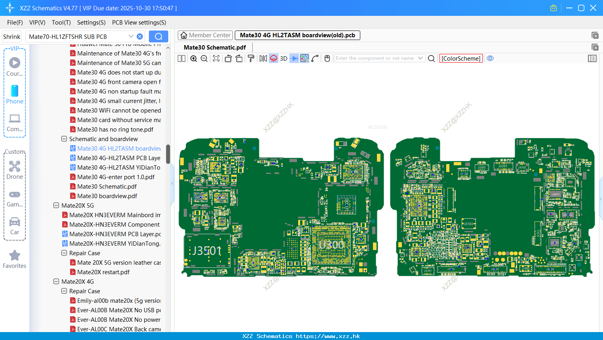Open Mate30 4G-HL2TASM PCB Layer file
The height and width of the screenshot is (340, 603).
116,158
